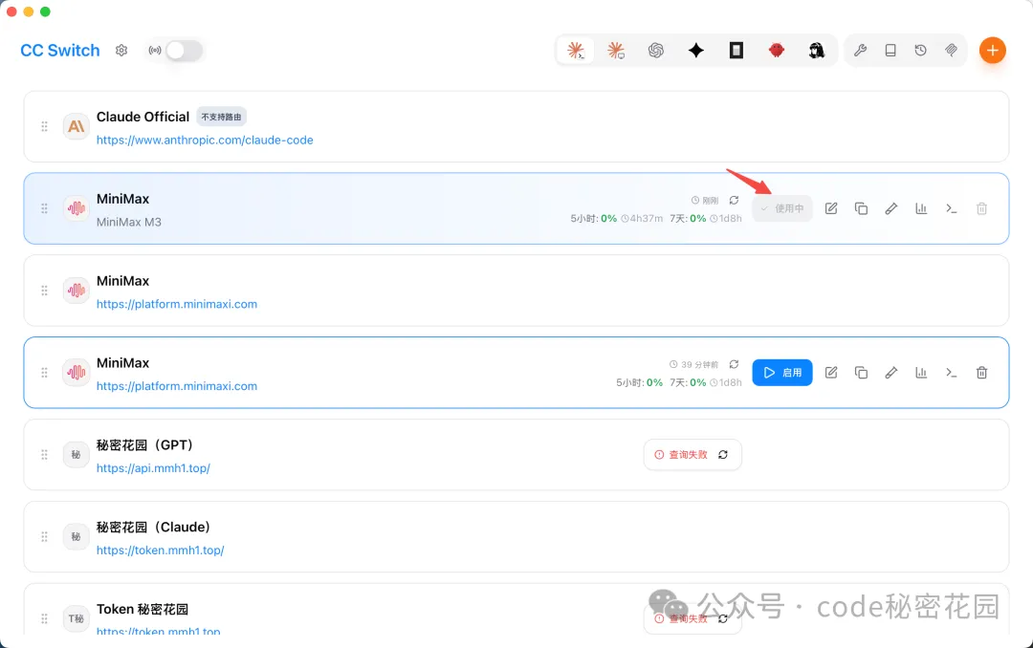This screenshot has height=648, width=1033.
Task: Click the MiniMax M3 subtitle text
Action: point(129,222)
